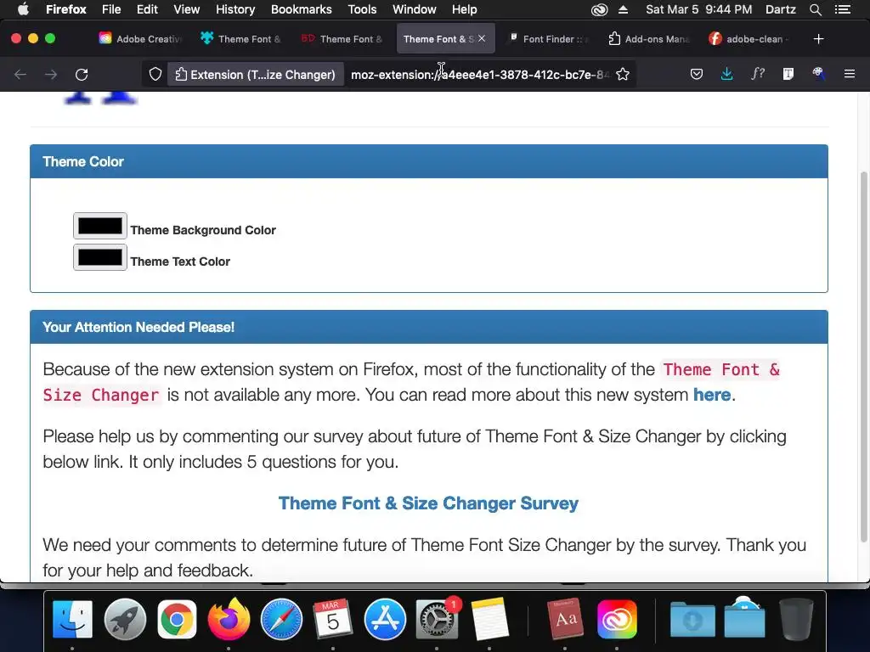Open the Pocket save icon

(x=697, y=75)
